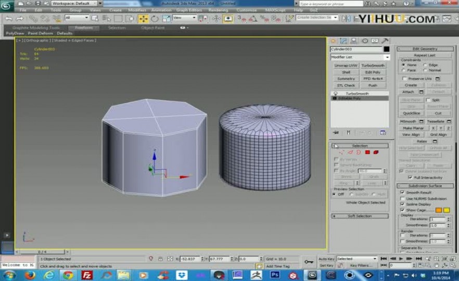Click Configure Modifier Sets icon
The height and width of the screenshot is (281, 459).
[383, 133]
